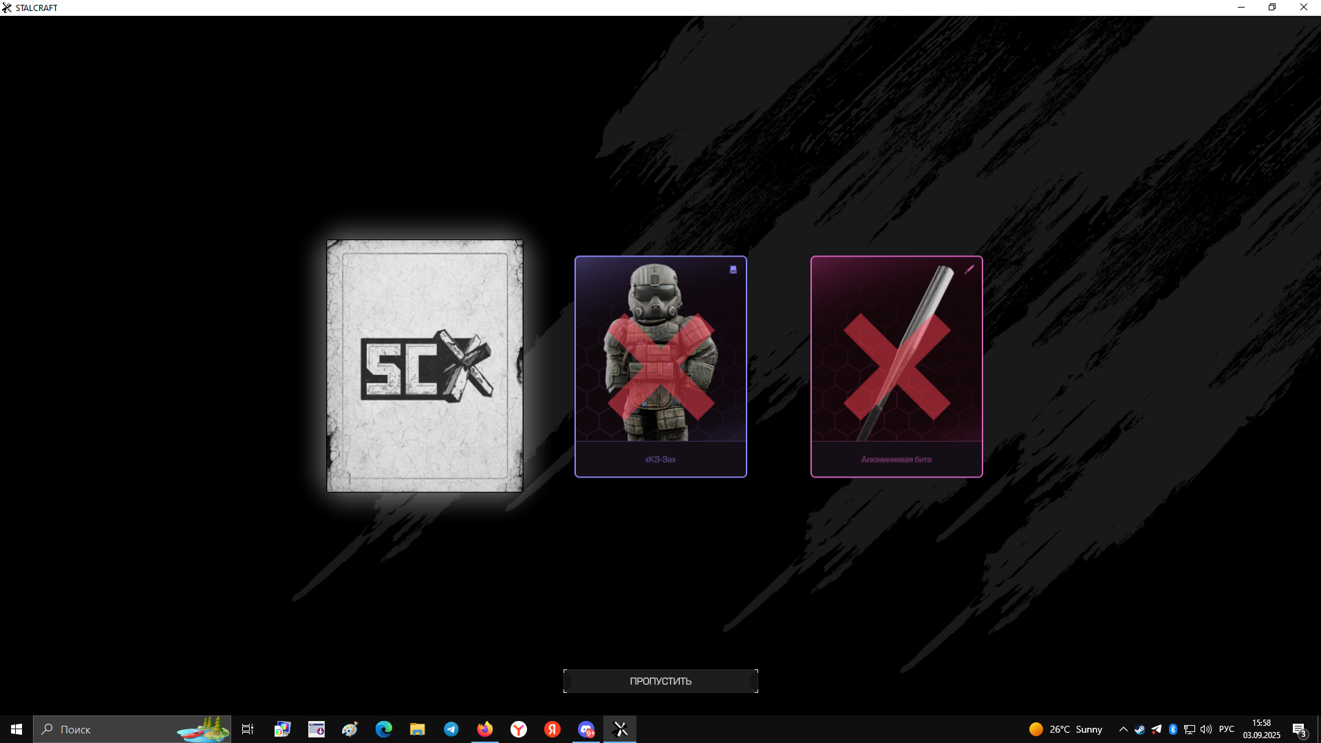Image resolution: width=1321 pixels, height=743 pixels.
Task: Switch to Discord in the taskbar
Action: click(586, 729)
